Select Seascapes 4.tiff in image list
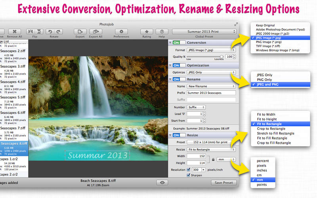Viewport: 317px width, 198px height. [14, 87]
